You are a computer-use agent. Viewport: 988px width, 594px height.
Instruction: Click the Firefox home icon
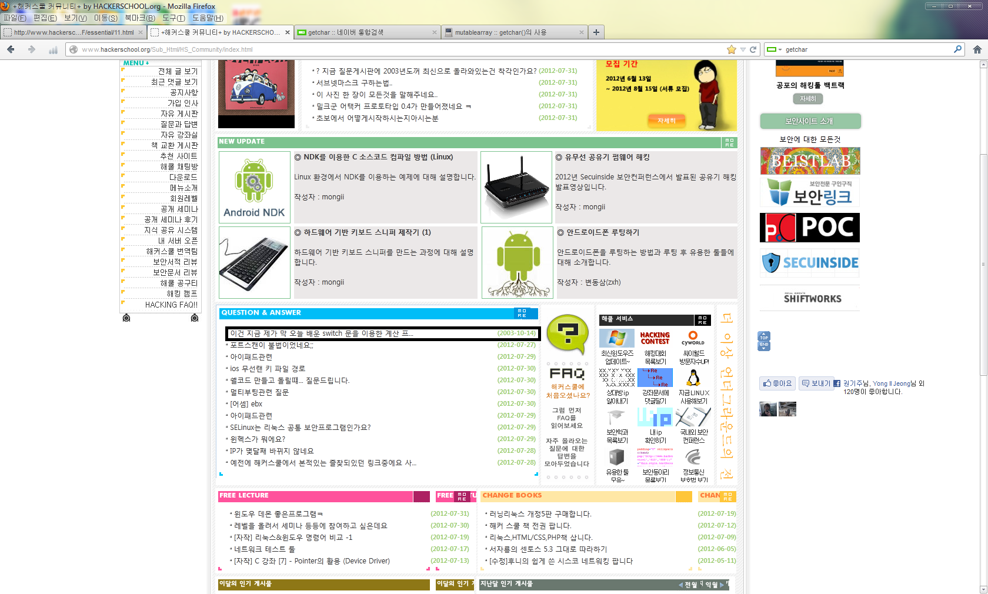coord(977,49)
